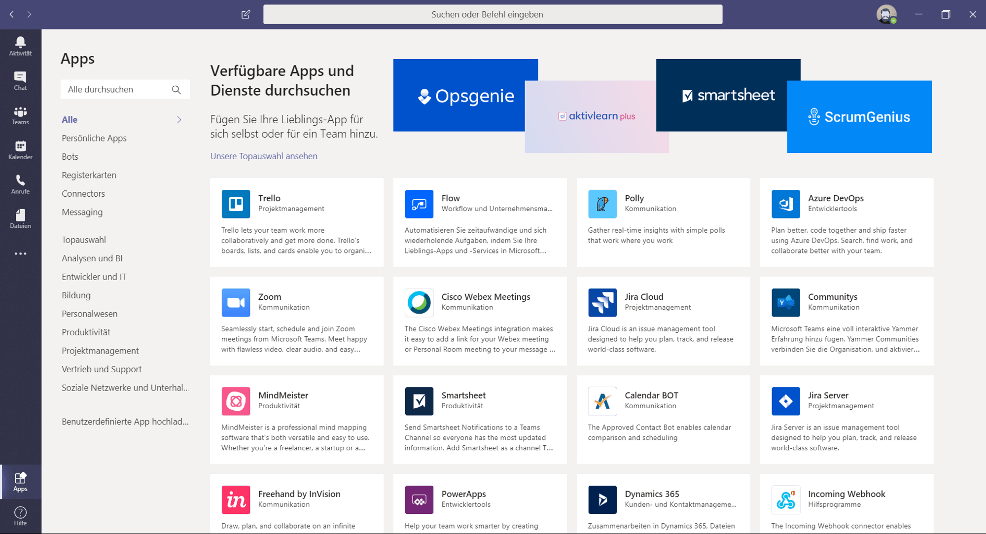The width and height of the screenshot is (986, 534).
Task: Open Analysen und BI category
Action: [92, 258]
